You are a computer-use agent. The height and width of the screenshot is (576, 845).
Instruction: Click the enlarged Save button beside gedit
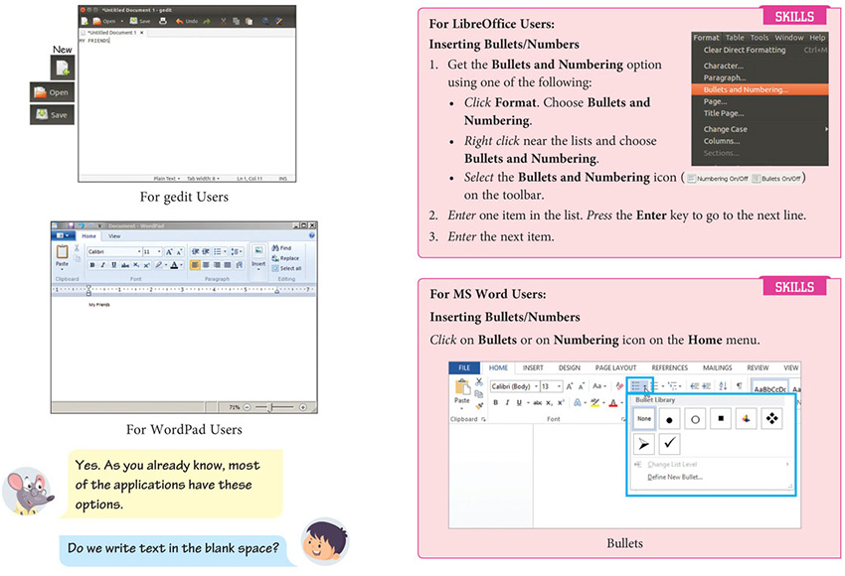[x=52, y=115]
